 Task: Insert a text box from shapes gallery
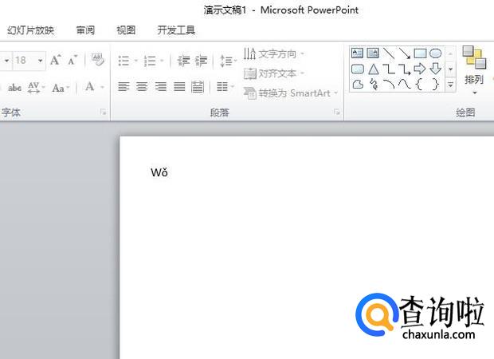pyautogui.click(x=358, y=53)
